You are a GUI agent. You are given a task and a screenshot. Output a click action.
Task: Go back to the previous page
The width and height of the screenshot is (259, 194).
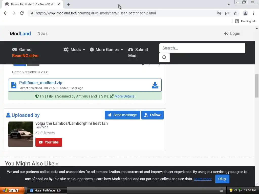[6, 13]
